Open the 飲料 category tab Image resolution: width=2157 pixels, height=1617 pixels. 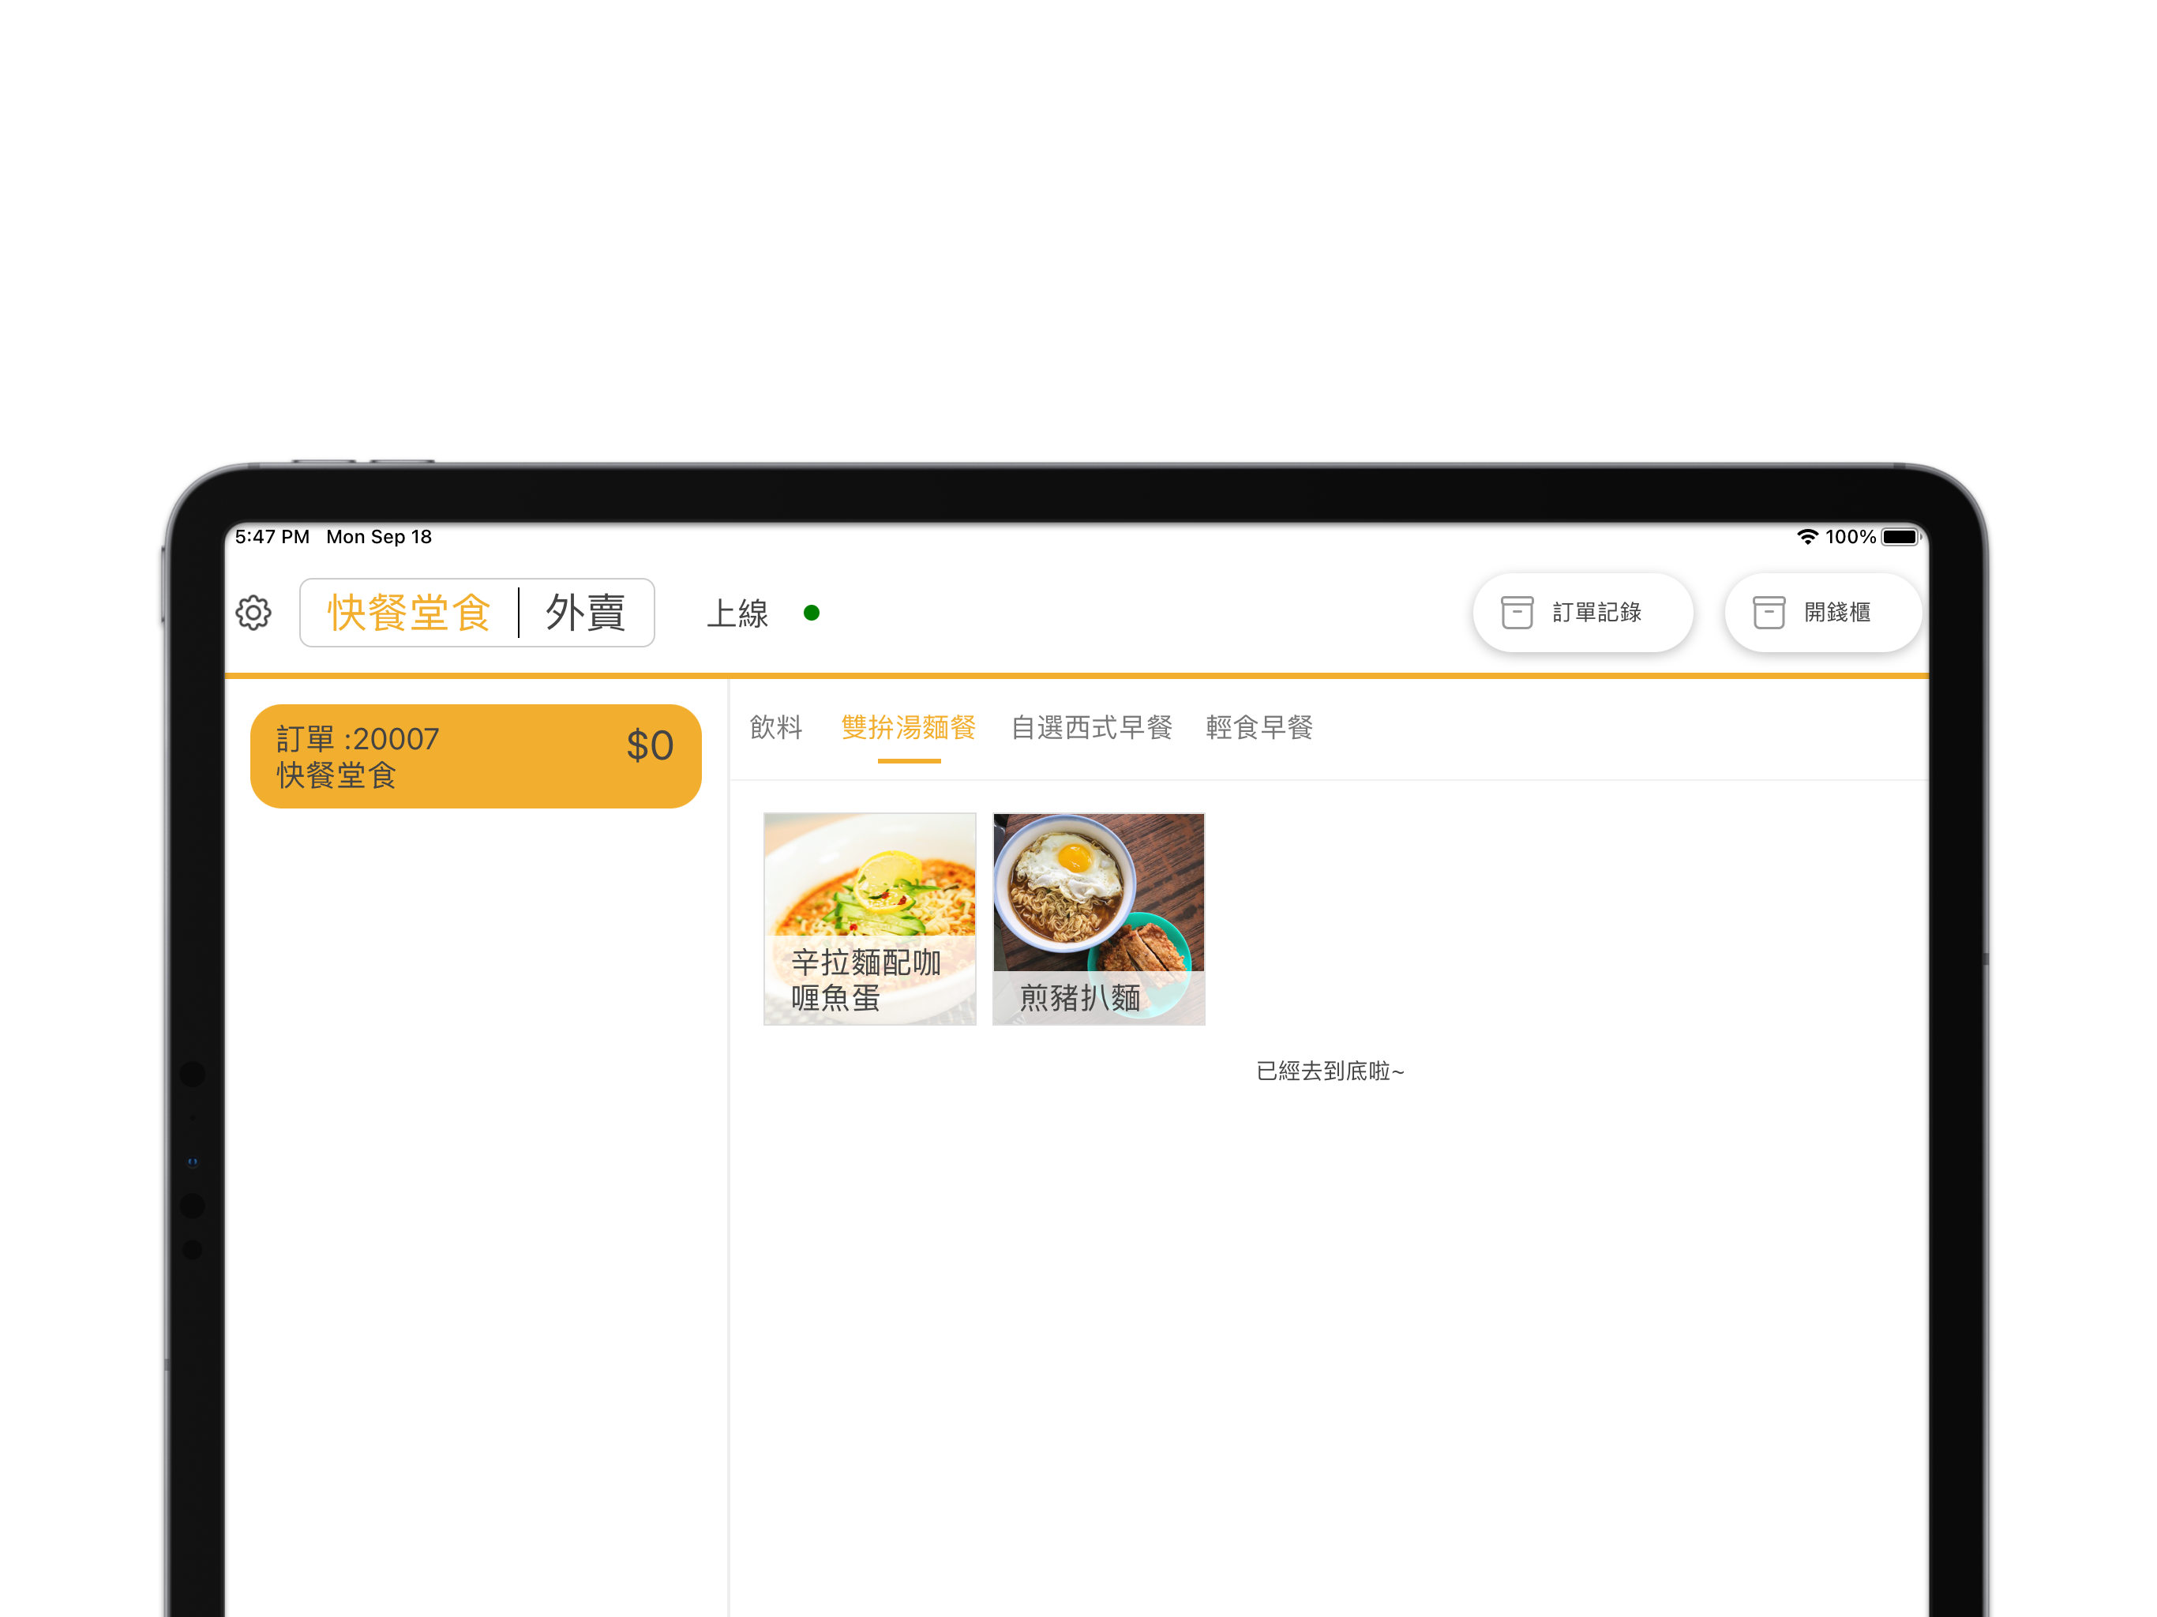(x=776, y=727)
